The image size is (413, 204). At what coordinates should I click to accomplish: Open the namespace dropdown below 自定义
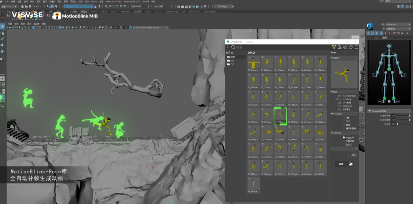pyautogui.click(x=344, y=149)
